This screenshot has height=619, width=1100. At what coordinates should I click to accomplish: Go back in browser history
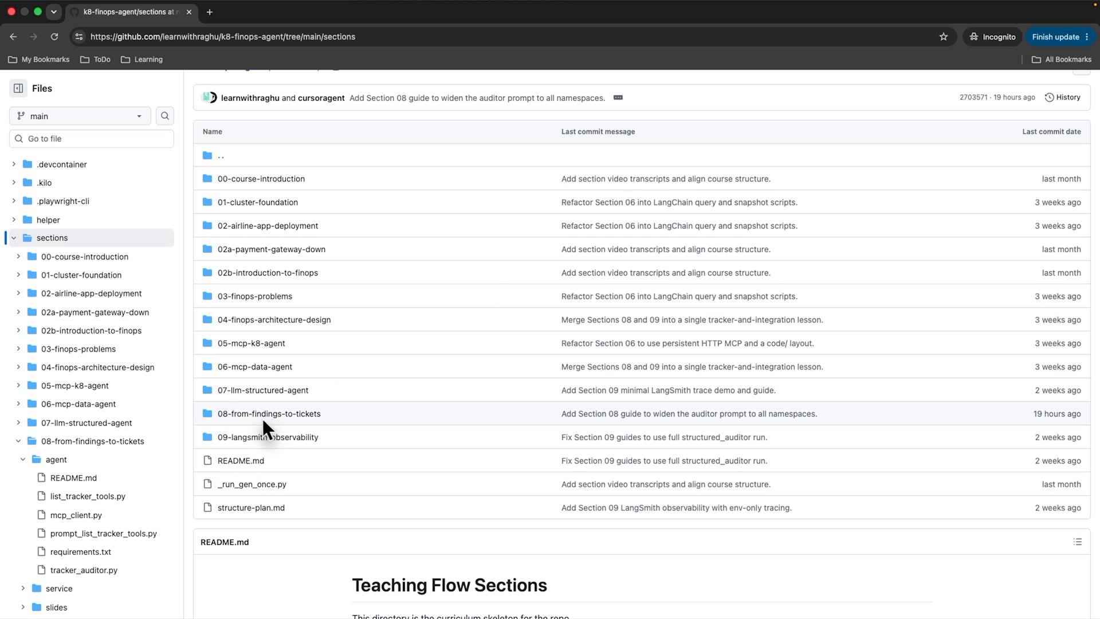13,37
